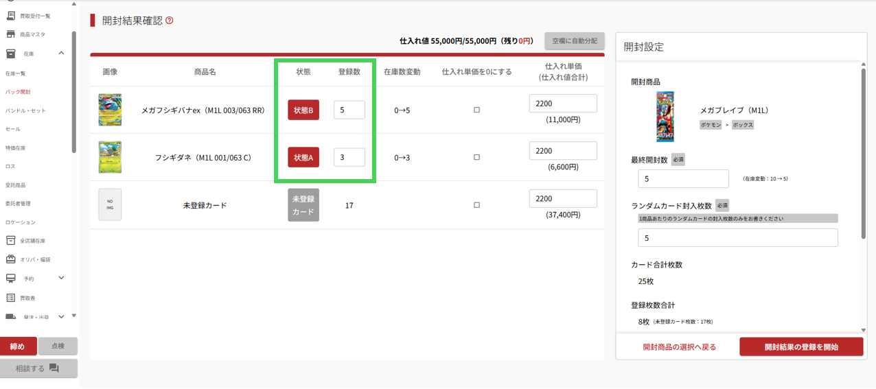Click the 最終開封数 input field
876x389 pixels.
click(x=683, y=179)
